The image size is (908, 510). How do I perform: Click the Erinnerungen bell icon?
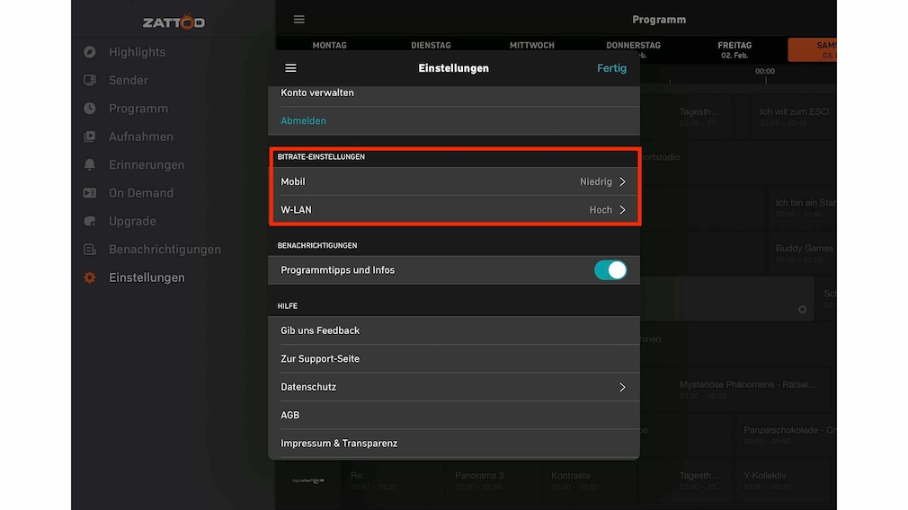click(90, 165)
